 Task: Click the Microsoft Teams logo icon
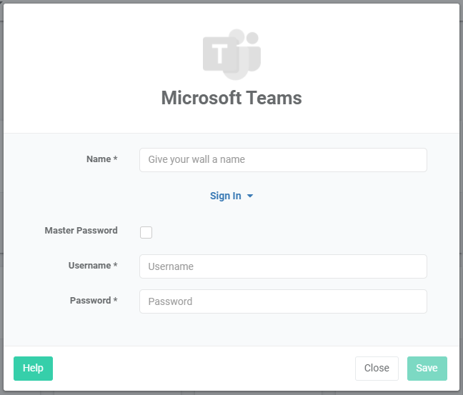click(x=231, y=54)
